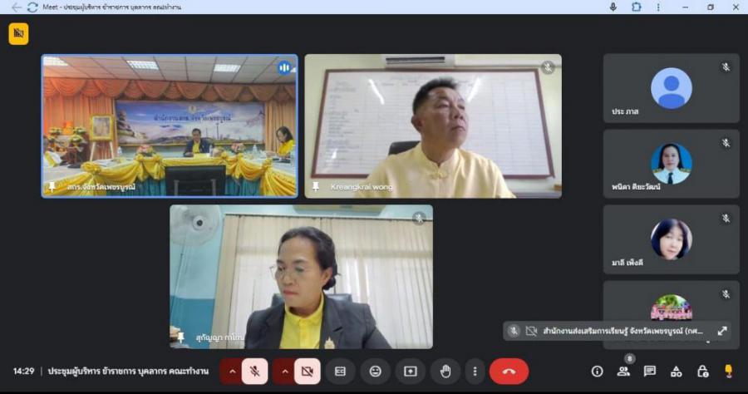
Task: Expand the self-view tile with arrows icon
Action: tap(722, 331)
